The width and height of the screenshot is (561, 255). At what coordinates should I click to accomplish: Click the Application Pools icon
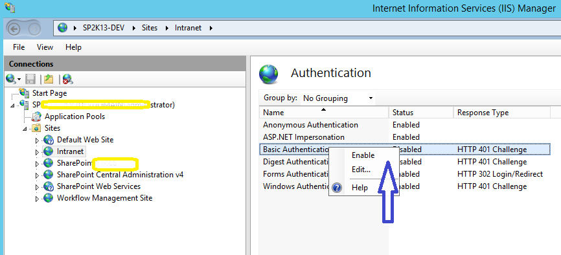36,116
